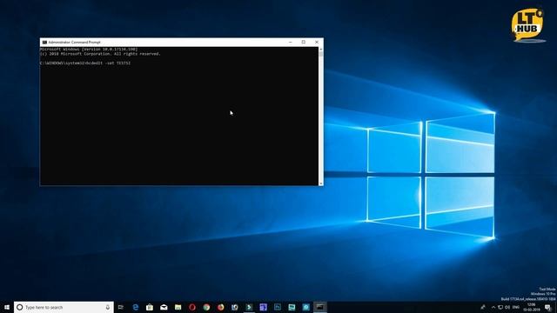Open Action Center notifications
557x313 pixels.
(548, 307)
